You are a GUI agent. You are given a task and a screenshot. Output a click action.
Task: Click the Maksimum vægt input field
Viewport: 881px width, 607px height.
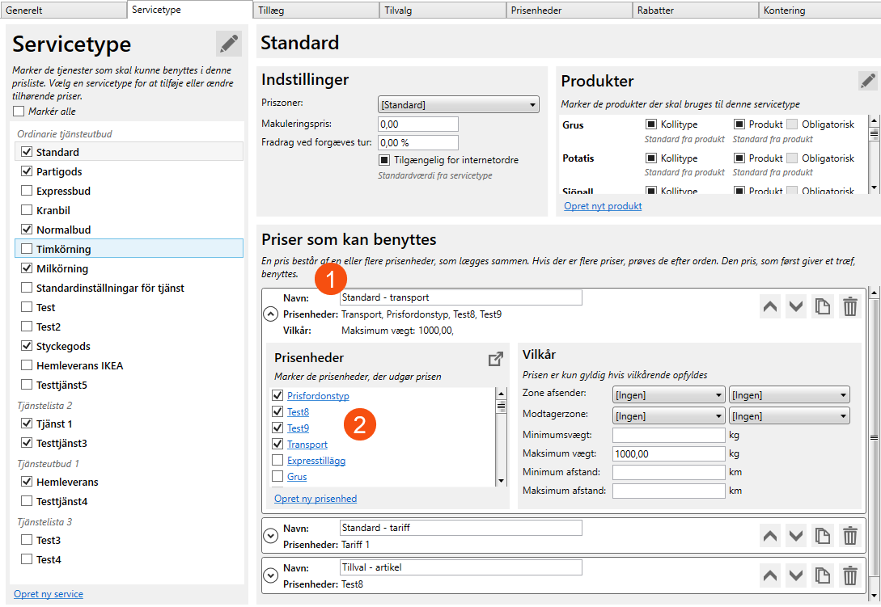(x=668, y=454)
